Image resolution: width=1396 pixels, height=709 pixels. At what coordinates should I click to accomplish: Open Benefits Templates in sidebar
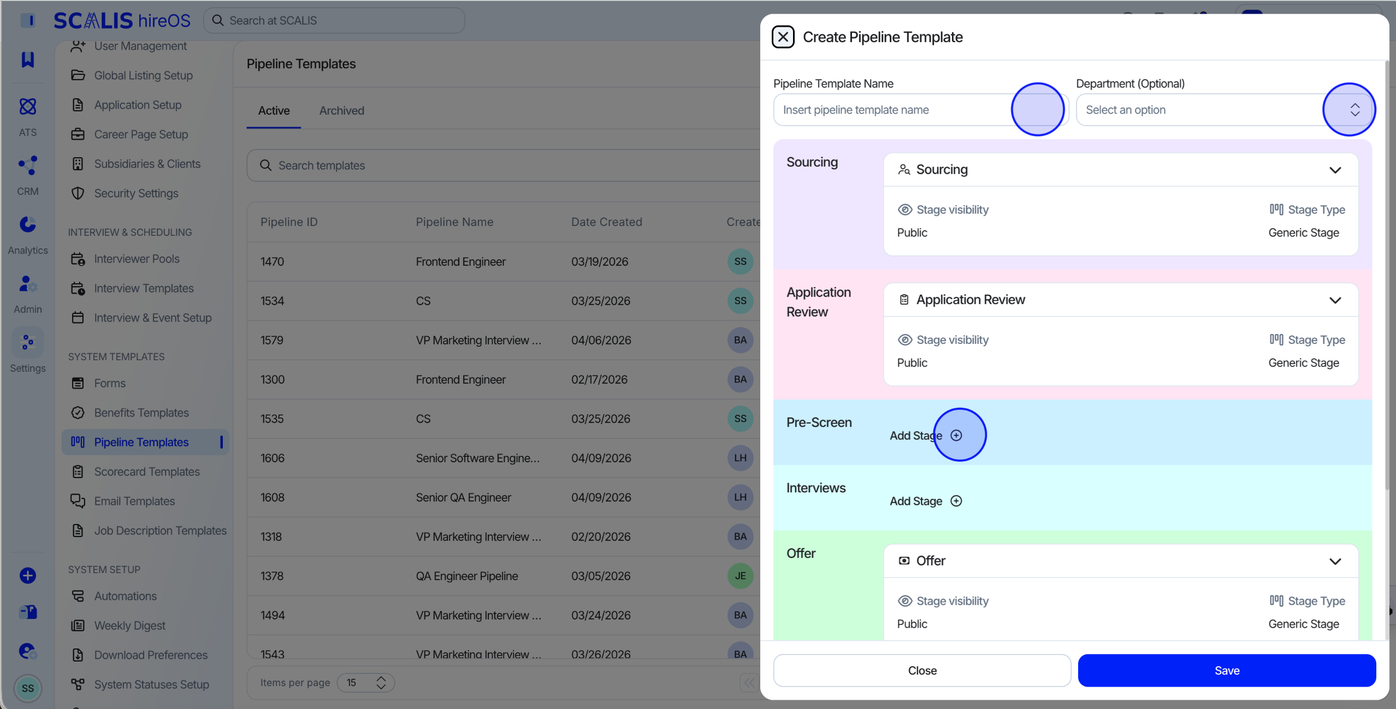[x=145, y=413]
